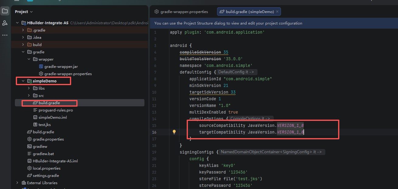The height and width of the screenshot is (189, 398).
Task: Select proguard-rules.pro file
Action: tap(56, 110)
